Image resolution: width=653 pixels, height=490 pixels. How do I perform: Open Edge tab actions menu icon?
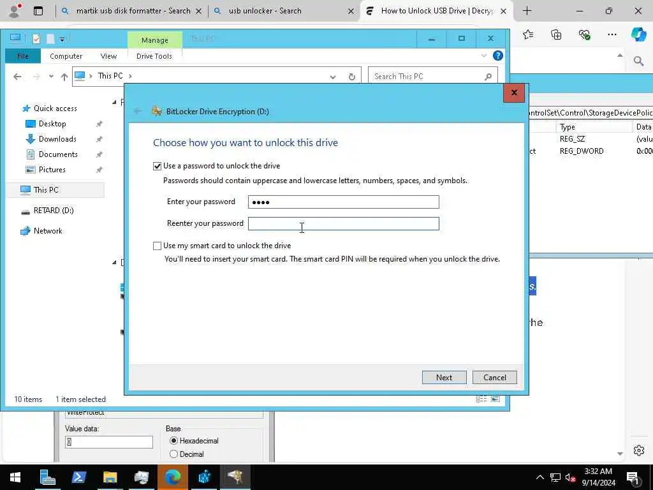point(38,11)
